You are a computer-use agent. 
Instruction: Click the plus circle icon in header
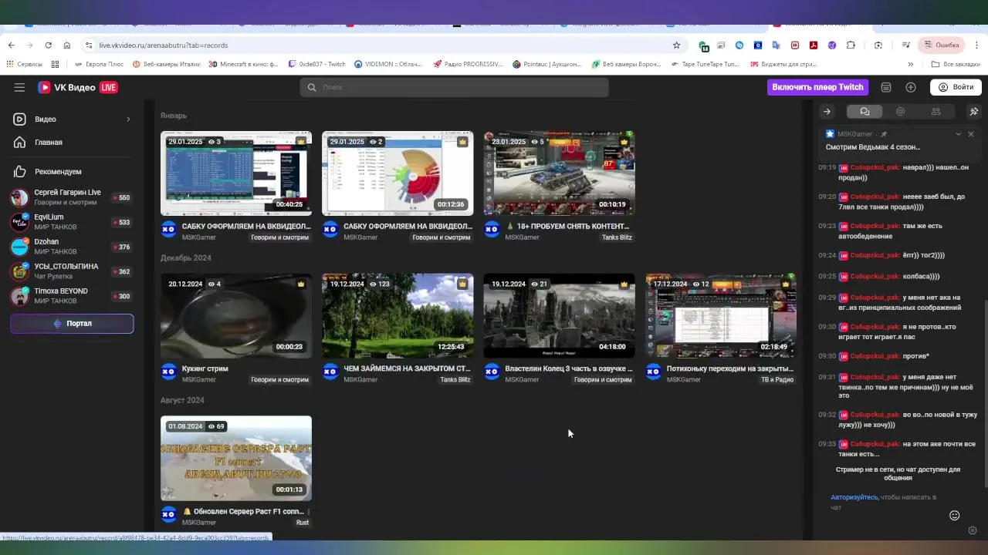click(911, 87)
